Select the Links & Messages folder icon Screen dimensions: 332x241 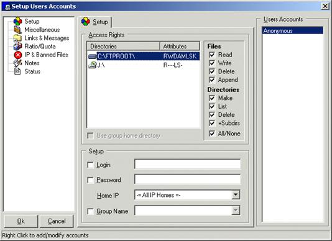(x=17, y=38)
